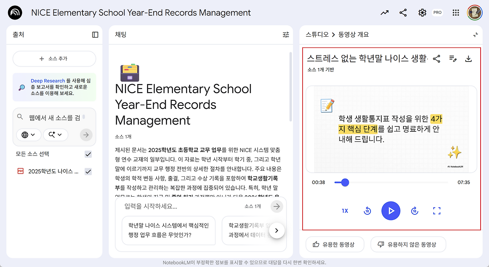
Task: Click the video slide thumbnail
Action: coord(391,129)
